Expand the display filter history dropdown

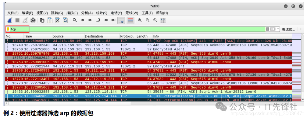[x=278, y=29]
